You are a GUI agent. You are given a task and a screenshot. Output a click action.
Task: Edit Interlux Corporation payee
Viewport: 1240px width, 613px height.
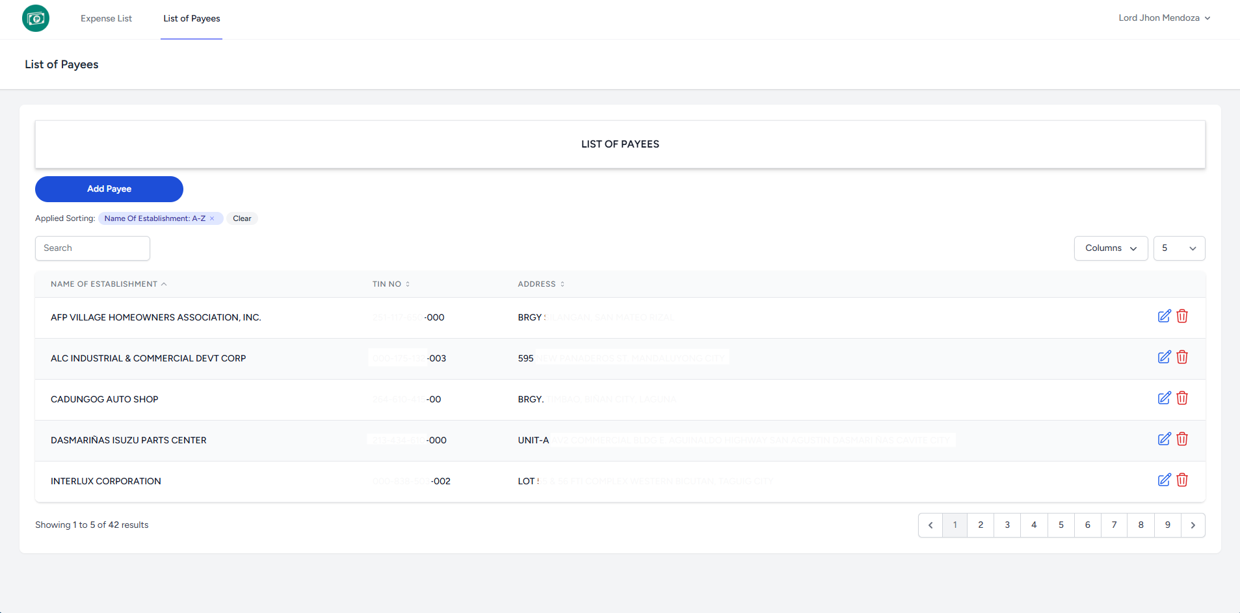point(1164,480)
